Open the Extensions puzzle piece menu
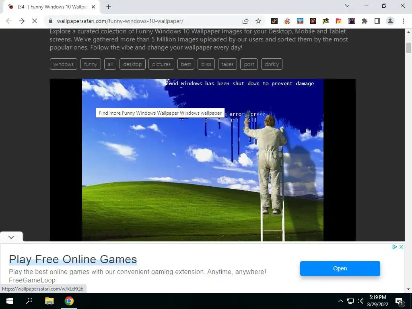 point(365,21)
